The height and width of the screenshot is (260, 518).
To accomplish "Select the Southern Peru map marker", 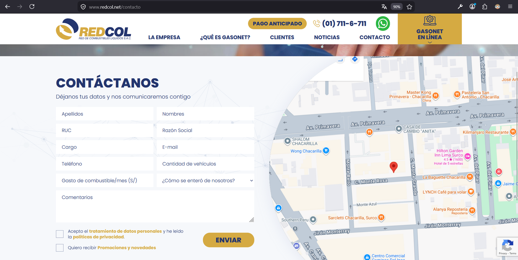I will (313, 220).
